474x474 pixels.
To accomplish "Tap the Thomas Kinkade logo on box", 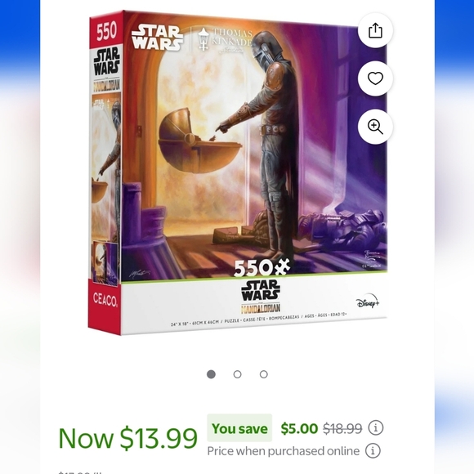I will click(226, 40).
